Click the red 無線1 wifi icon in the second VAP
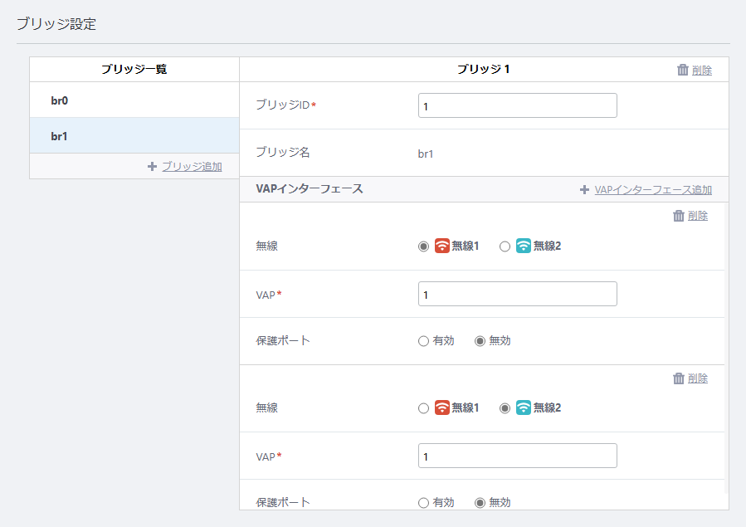 (x=442, y=407)
